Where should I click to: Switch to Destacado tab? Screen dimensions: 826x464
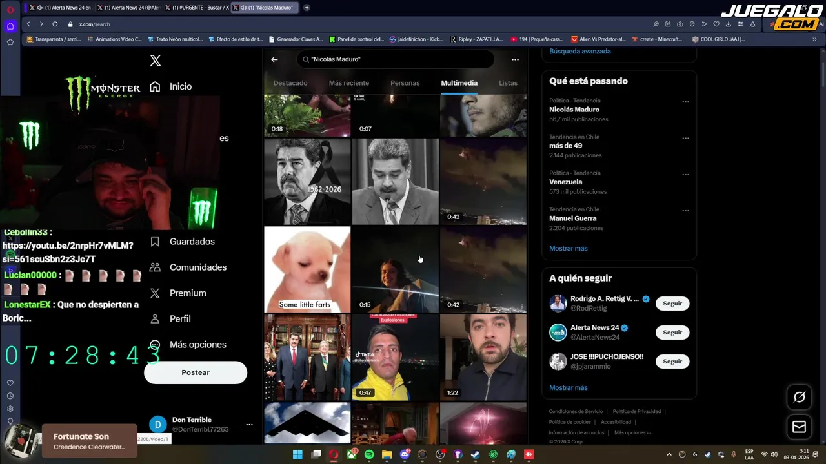(x=290, y=83)
